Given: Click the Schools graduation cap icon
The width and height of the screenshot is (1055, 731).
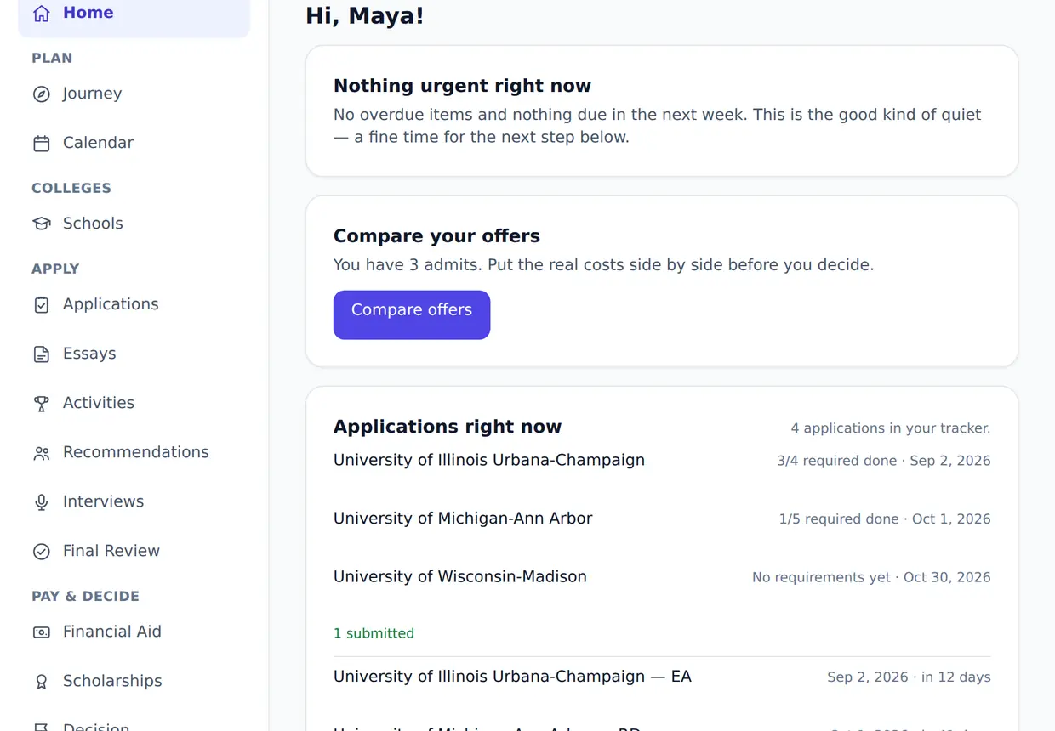Looking at the screenshot, I should point(42,224).
